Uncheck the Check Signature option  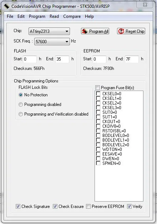pyautogui.click(x=18, y=206)
